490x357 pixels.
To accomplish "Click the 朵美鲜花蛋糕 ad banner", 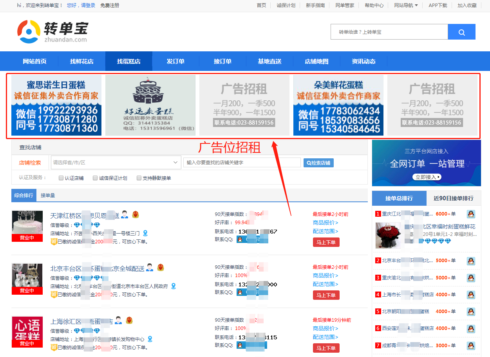I will point(338,105).
